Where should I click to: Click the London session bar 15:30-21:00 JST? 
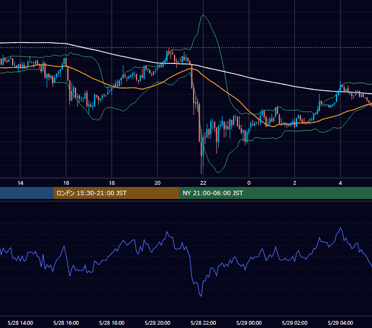116,193
